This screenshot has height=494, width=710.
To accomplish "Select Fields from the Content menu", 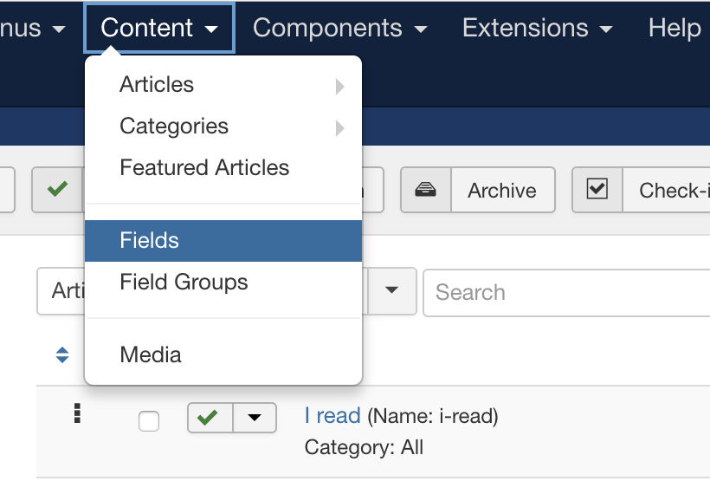I will click(223, 241).
